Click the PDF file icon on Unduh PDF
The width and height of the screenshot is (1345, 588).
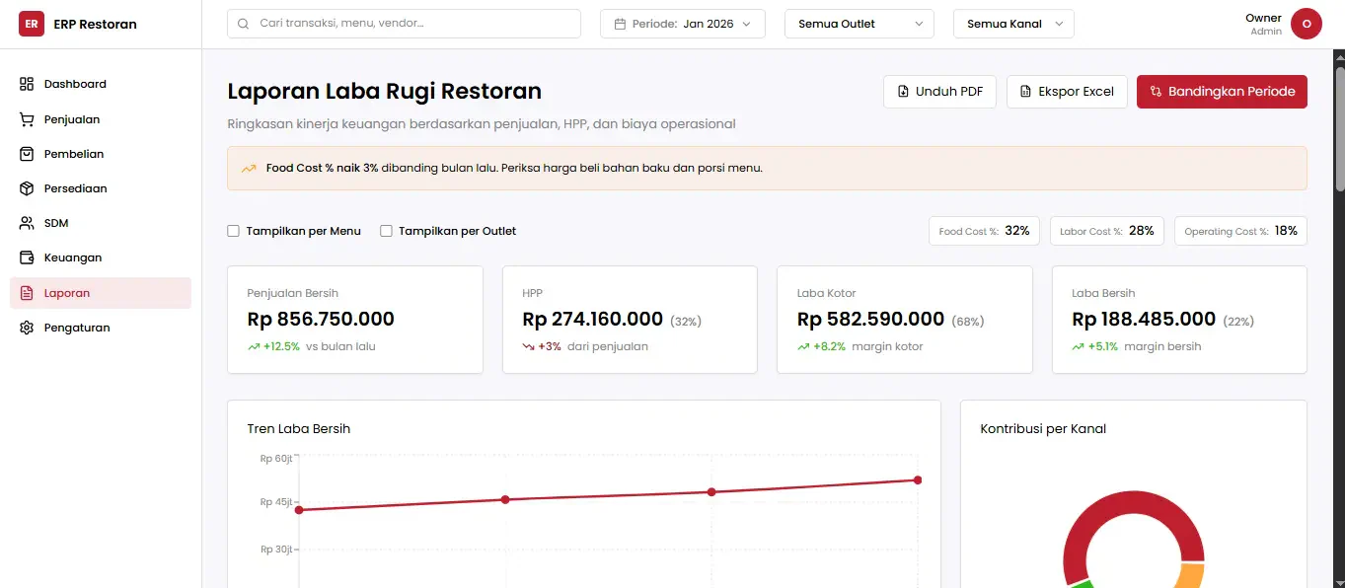903,92
